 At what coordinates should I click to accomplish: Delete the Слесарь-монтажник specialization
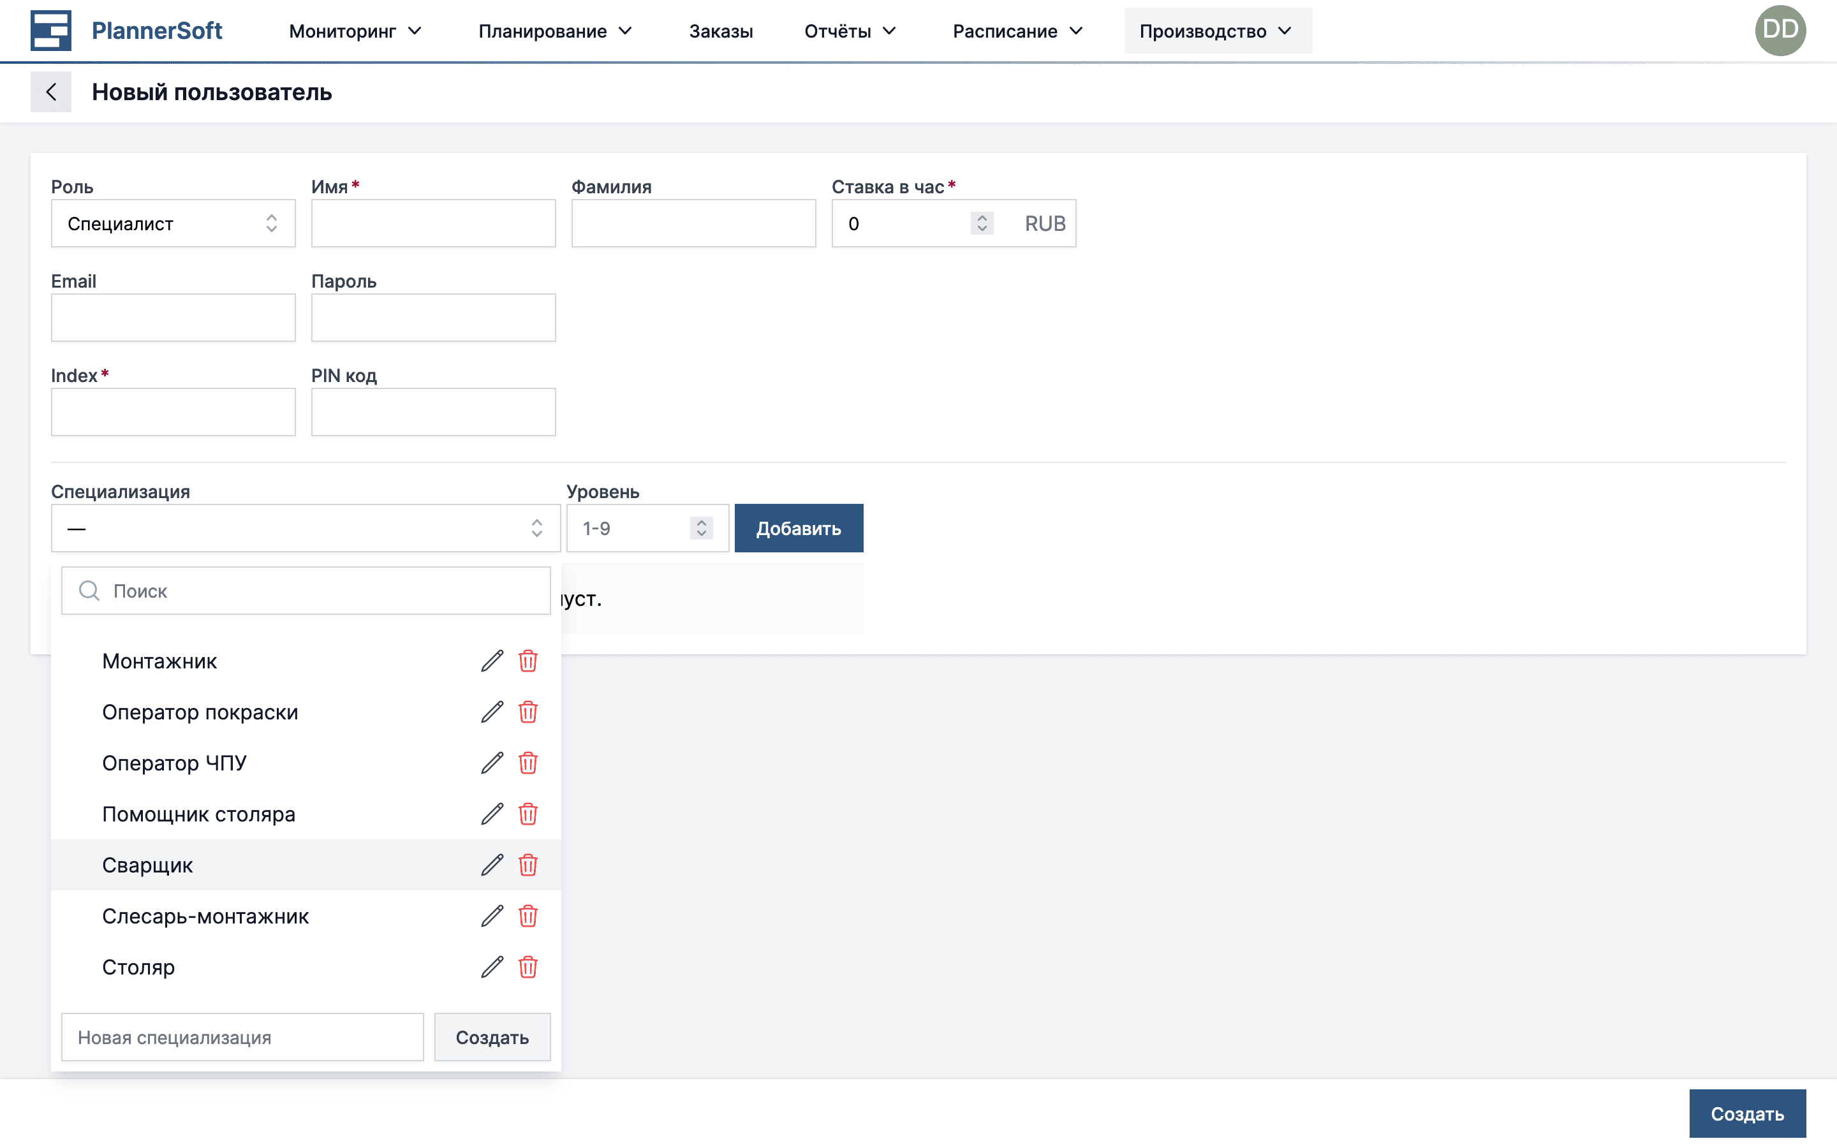528,916
